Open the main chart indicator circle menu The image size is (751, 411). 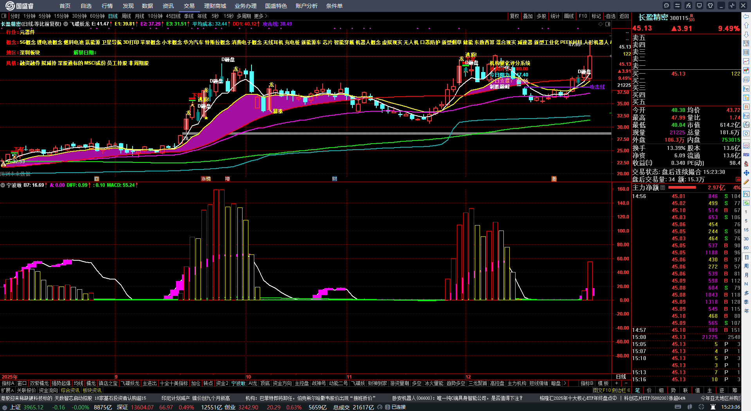[66, 24]
